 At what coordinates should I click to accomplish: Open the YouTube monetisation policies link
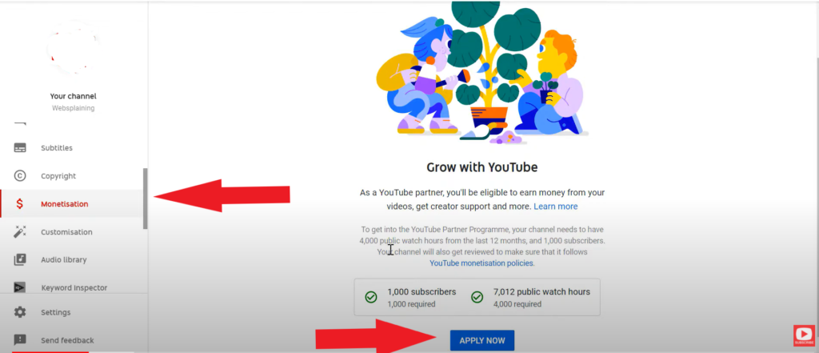point(481,263)
